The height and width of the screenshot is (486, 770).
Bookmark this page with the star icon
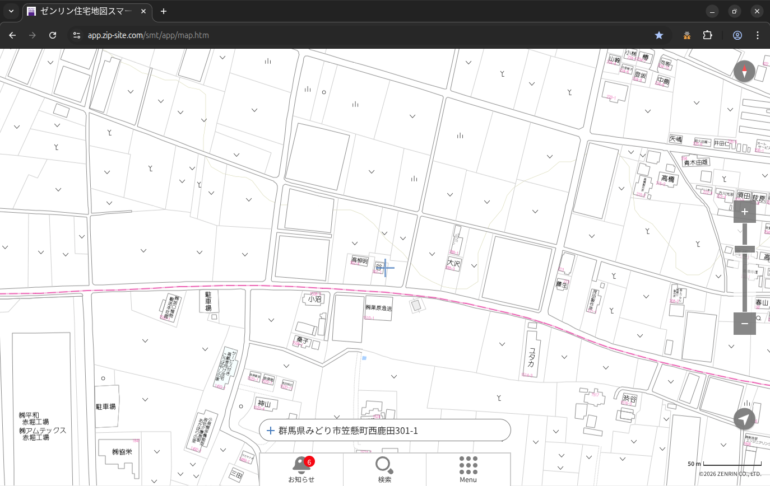click(x=659, y=35)
